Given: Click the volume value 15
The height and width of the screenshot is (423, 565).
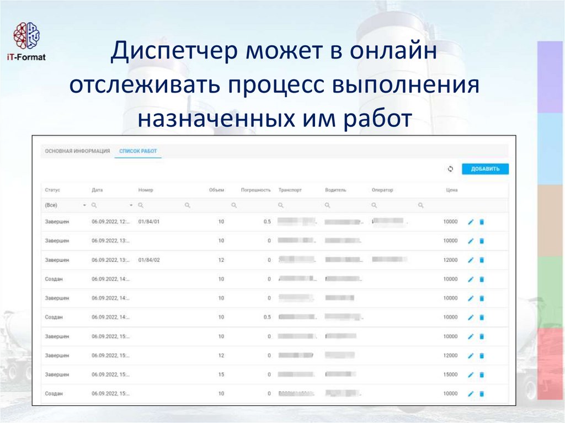Looking at the screenshot, I should click(221, 374).
